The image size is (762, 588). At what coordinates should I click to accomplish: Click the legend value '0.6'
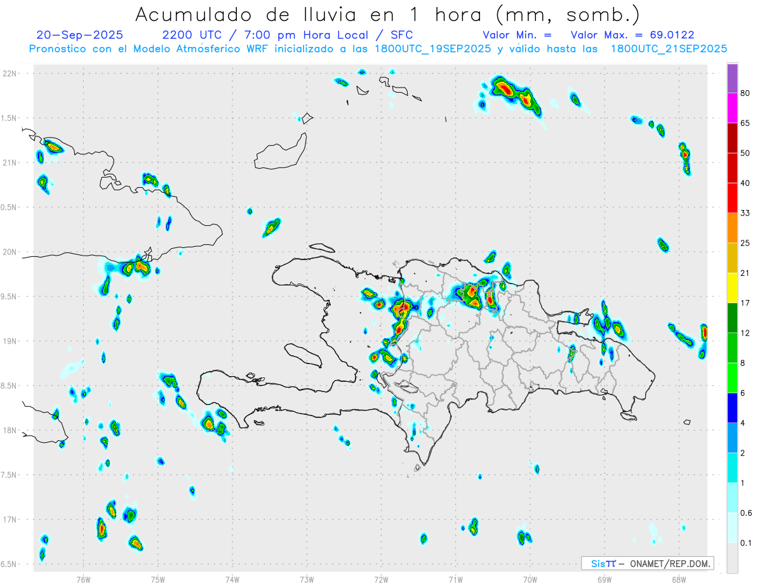[x=746, y=513]
